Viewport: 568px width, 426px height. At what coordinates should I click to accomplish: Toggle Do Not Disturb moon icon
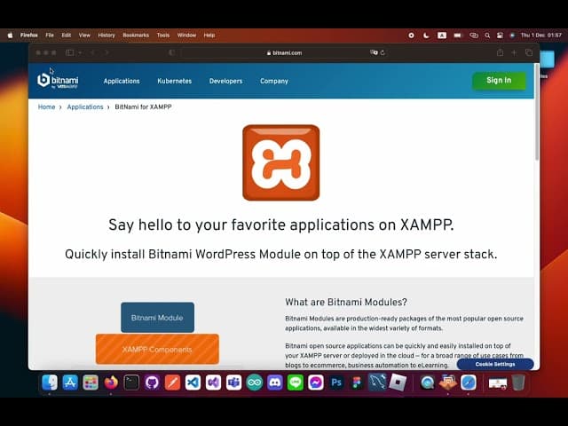(426, 35)
